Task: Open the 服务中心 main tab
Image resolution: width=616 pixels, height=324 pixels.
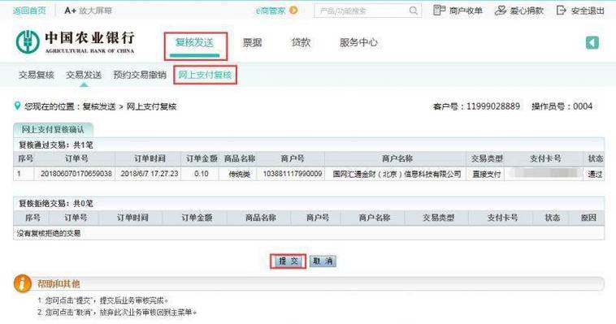Action: coord(358,42)
